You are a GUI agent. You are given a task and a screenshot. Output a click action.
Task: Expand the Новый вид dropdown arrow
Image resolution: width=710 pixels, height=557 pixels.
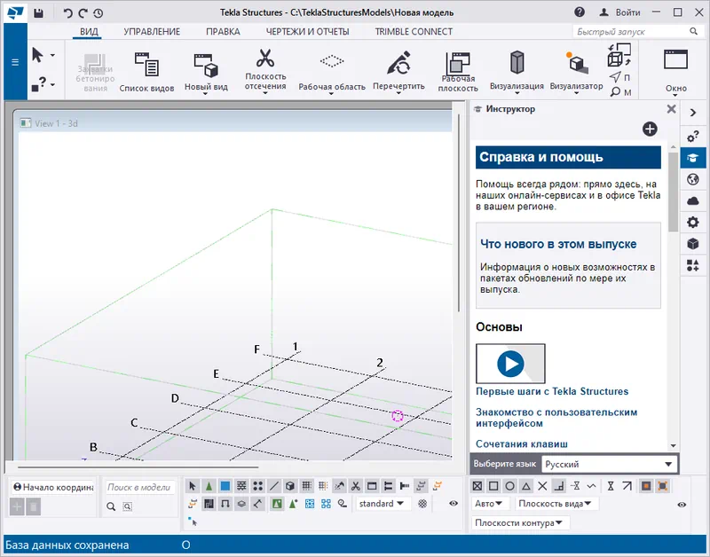[x=206, y=94]
